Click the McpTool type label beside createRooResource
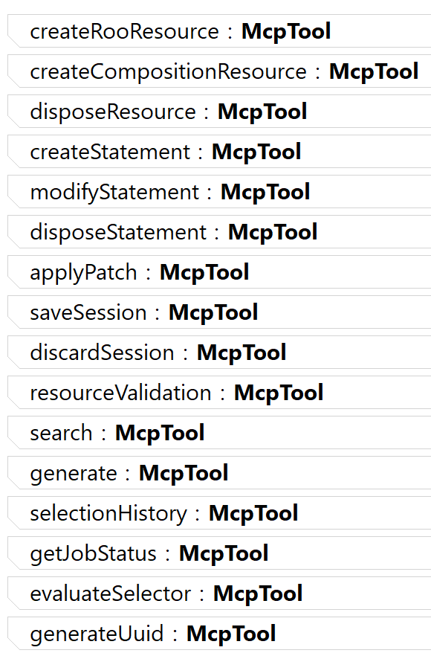 (x=286, y=32)
